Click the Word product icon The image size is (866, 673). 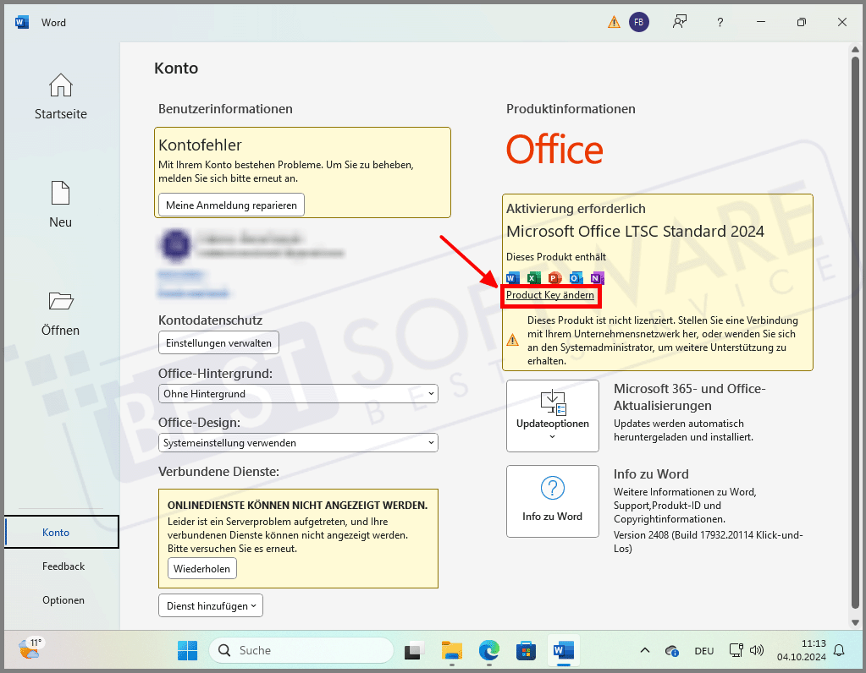[512, 277]
